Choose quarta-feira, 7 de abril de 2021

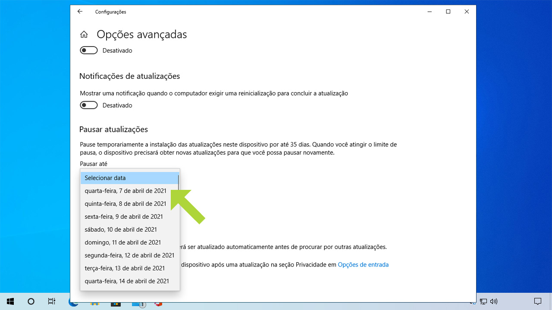(129, 191)
